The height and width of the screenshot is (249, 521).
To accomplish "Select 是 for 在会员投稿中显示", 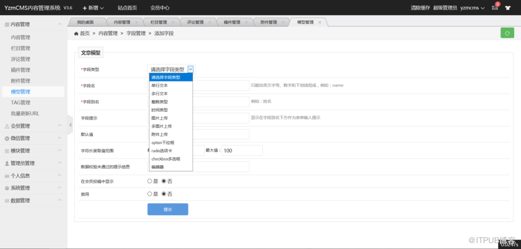I will click(x=149, y=181).
